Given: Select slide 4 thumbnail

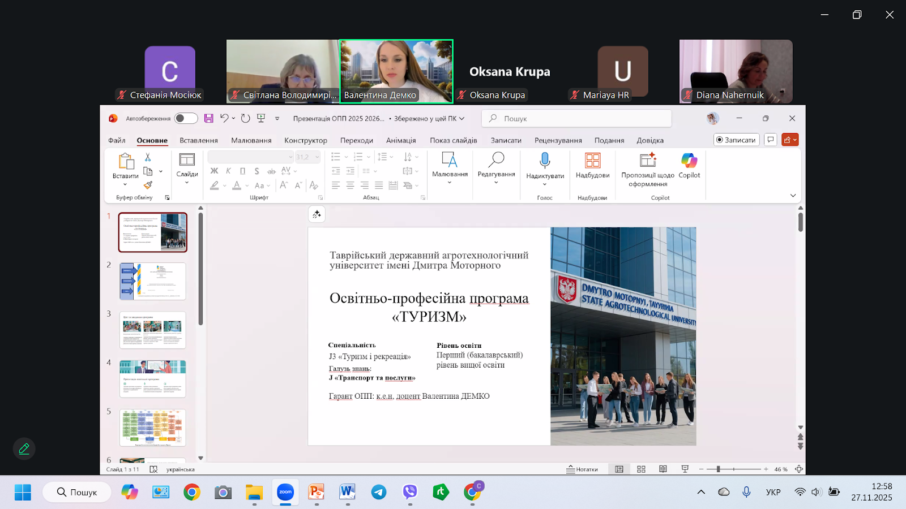Looking at the screenshot, I should click(152, 378).
